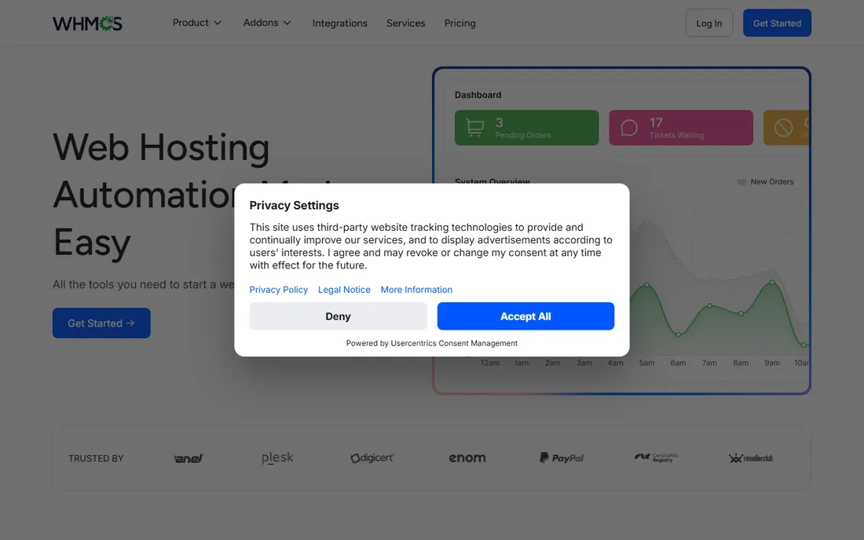
Task: Click the Tickets Waiting chat bubble icon
Action: pos(628,128)
